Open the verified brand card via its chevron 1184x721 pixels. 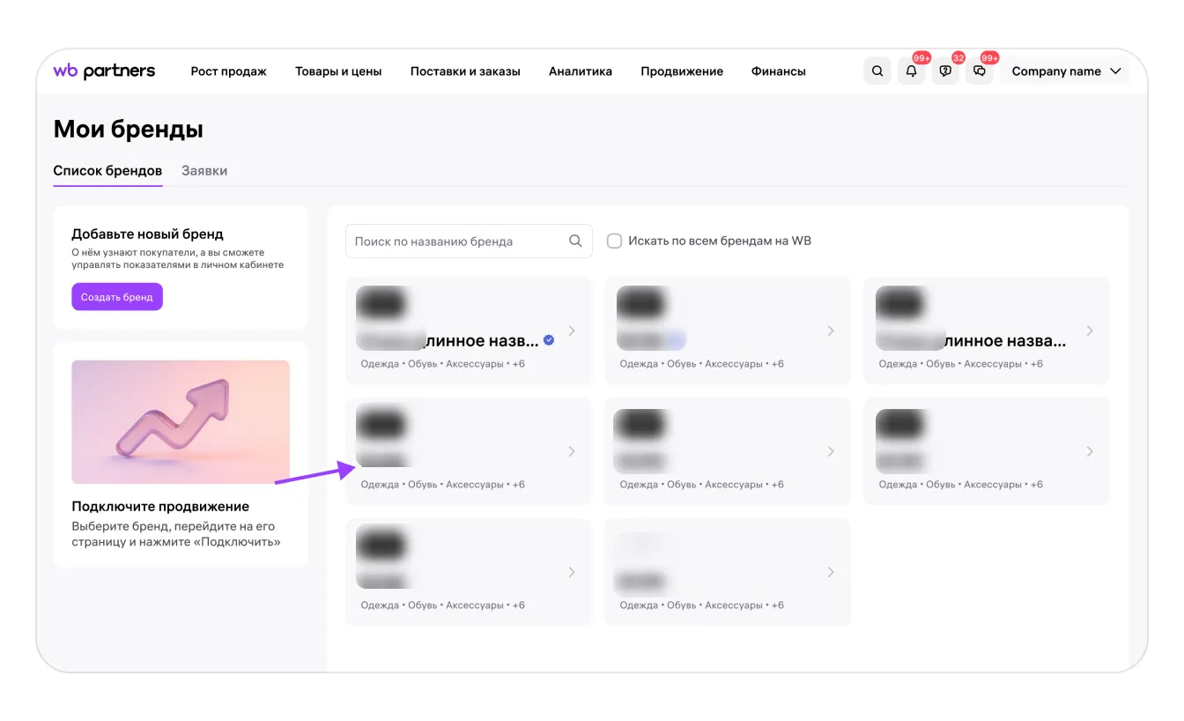tap(572, 331)
